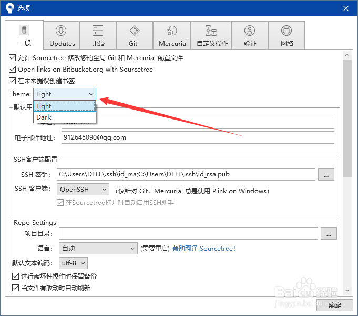The image size is (358, 316).
Task: Collapse the Theme dropdown
Action: pyautogui.click(x=65, y=94)
